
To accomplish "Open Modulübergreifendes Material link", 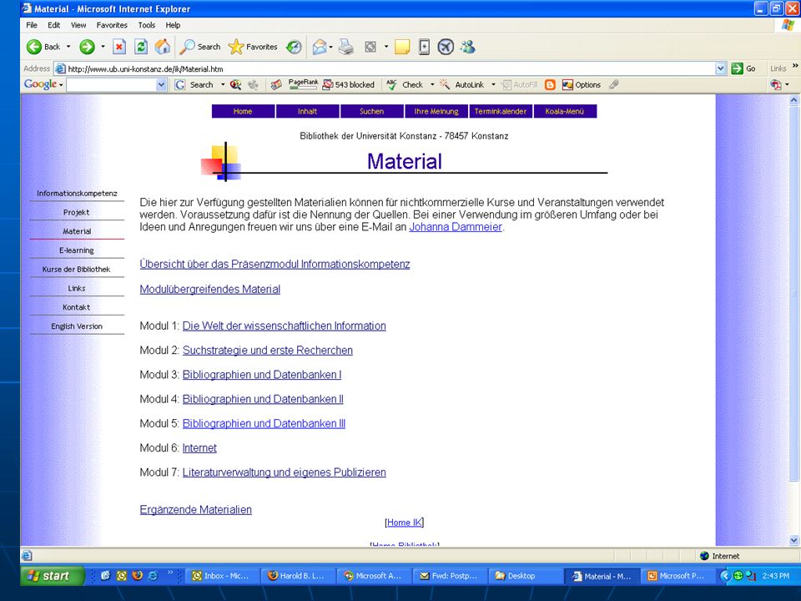I will [x=210, y=290].
